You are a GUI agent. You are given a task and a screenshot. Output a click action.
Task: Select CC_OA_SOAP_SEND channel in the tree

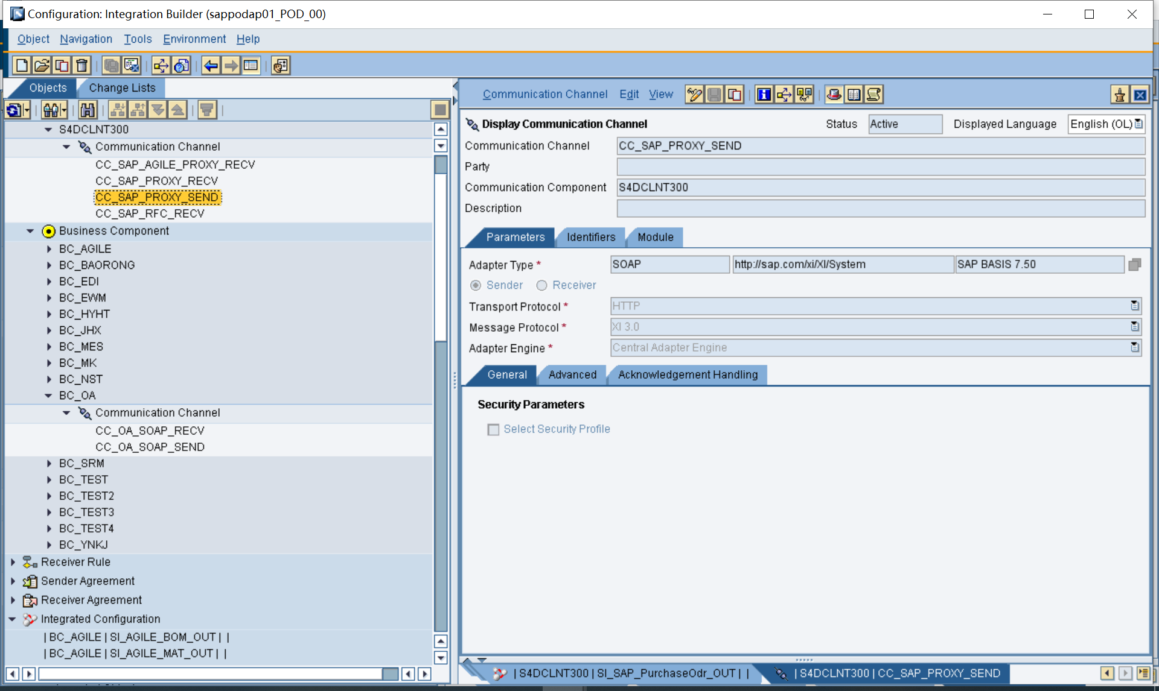click(150, 447)
